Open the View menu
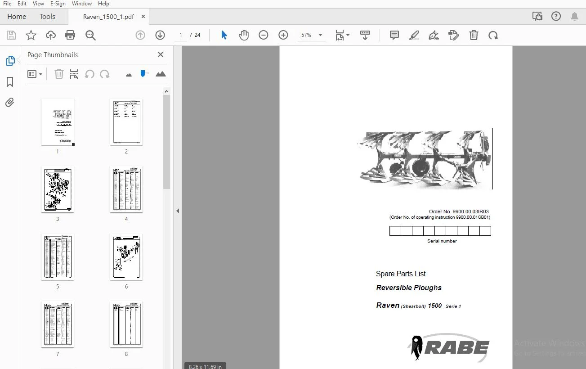The width and height of the screenshot is (586, 369). click(38, 4)
